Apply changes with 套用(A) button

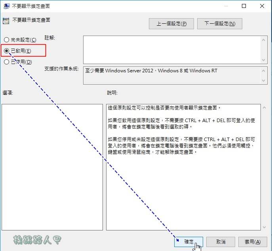pyautogui.click(x=253, y=242)
